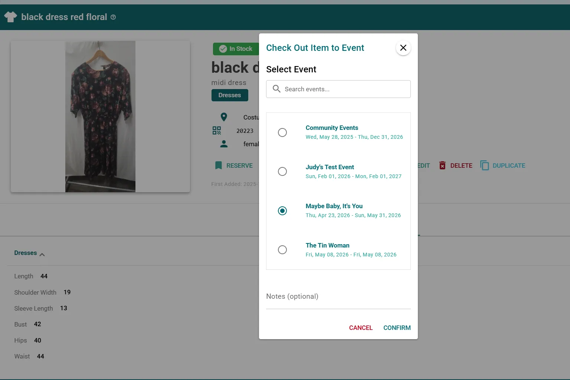Select Judy's Test Event option

click(x=282, y=171)
